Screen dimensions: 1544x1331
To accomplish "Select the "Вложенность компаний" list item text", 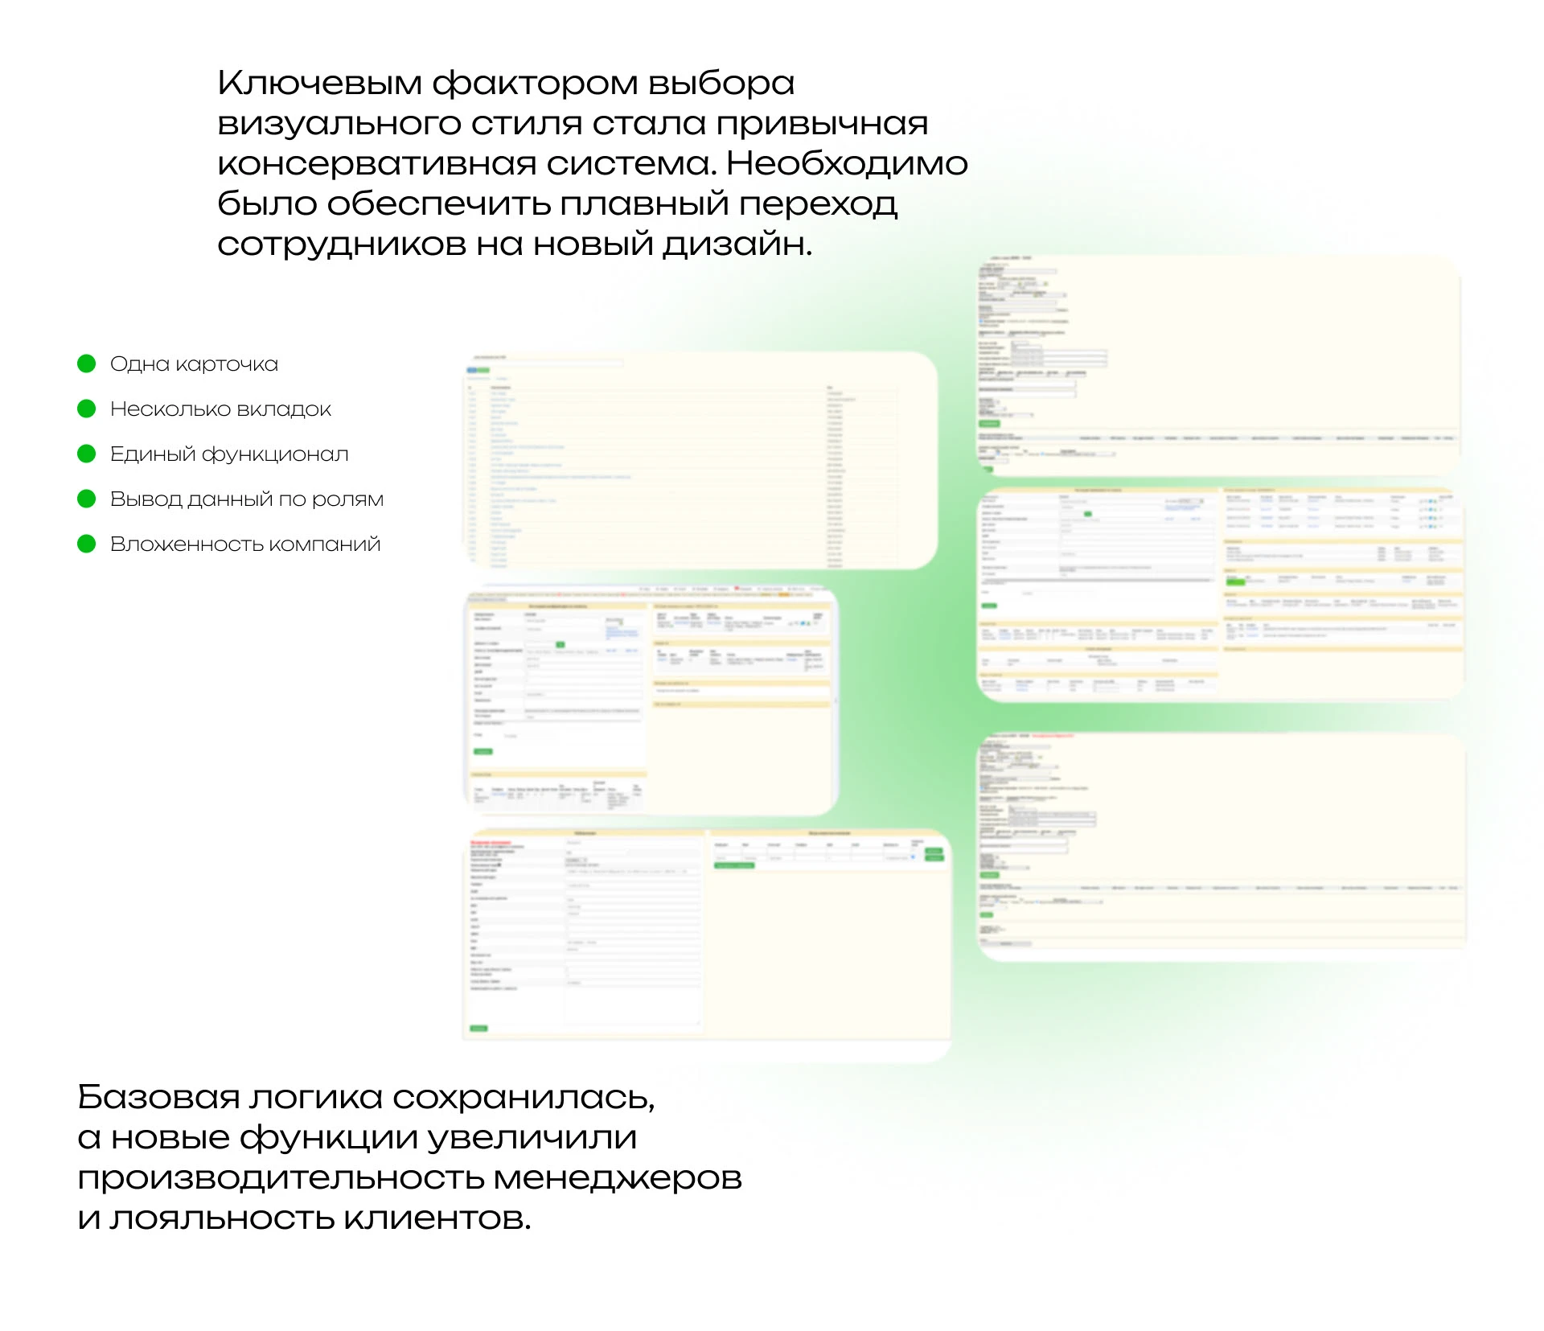I will click(245, 544).
